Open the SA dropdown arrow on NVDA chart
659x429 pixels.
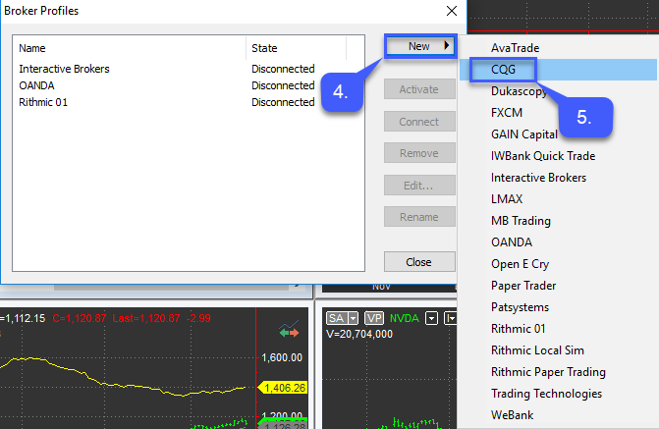[352, 318]
